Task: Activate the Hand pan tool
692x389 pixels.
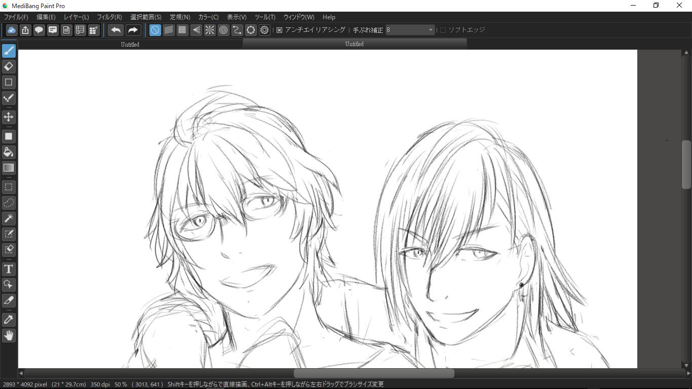Action: coord(9,335)
